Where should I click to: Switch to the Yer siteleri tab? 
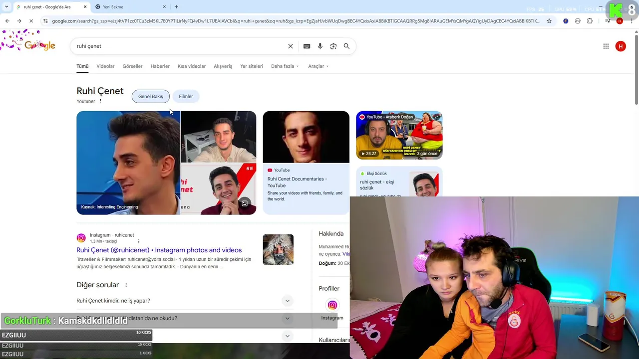(251, 66)
